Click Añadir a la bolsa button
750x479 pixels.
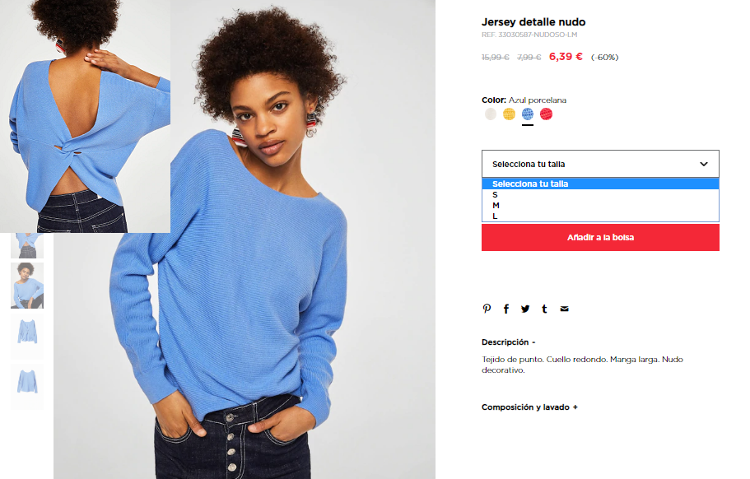600,238
